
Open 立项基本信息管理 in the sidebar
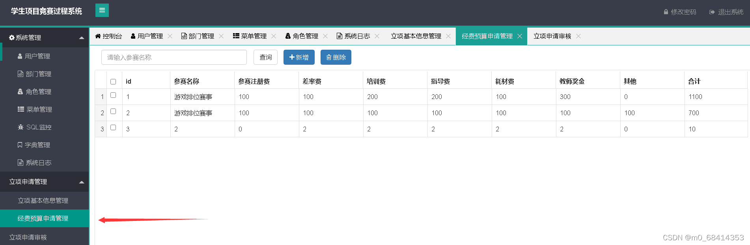45,201
